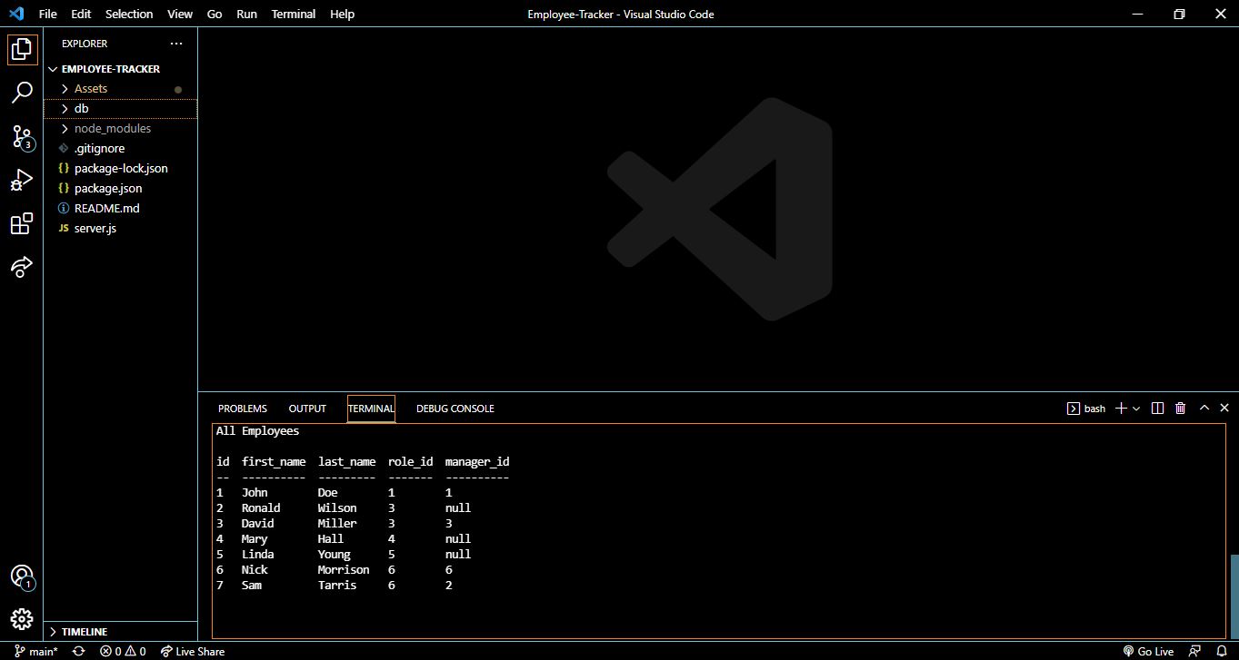Open package.json file
Viewport: 1239px width, 660px height.
tap(120, 189)
